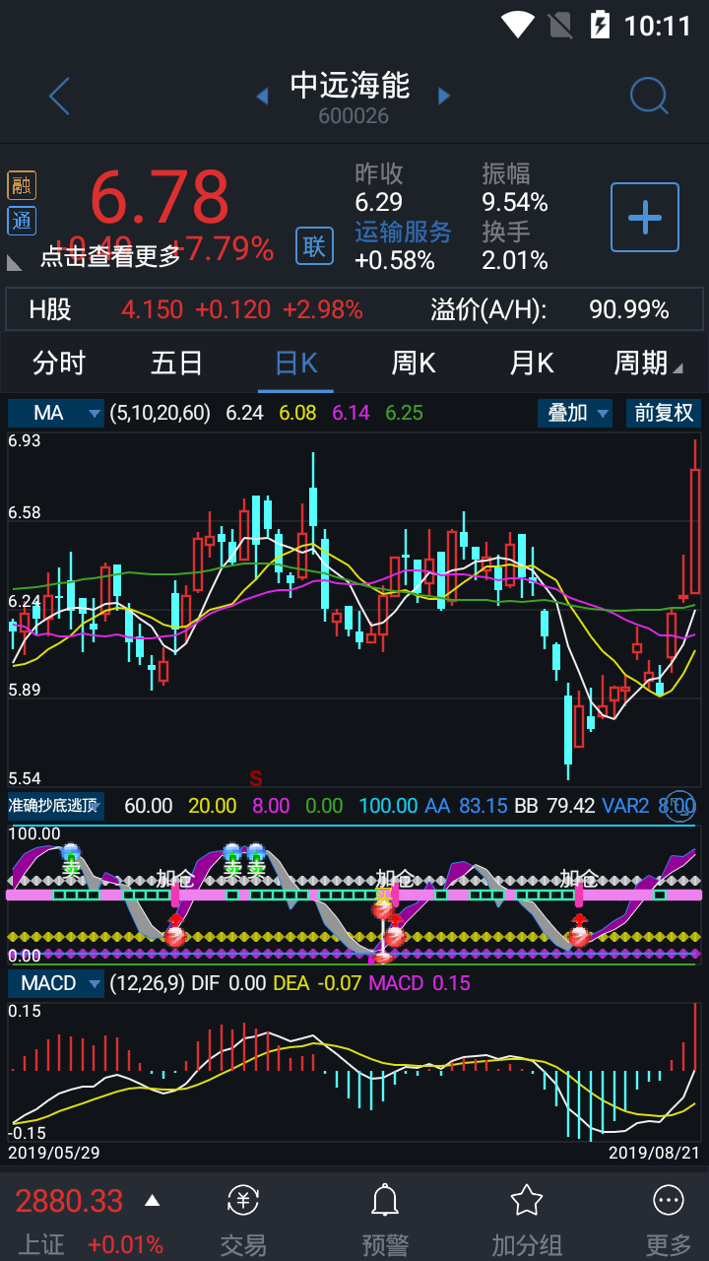Expand quote details corner triangle
The width and height of the screenshot is (709, 1261).
click(15, 263)
